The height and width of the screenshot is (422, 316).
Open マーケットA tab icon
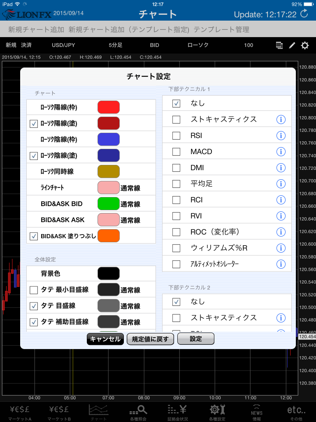(x=20, y=413)
